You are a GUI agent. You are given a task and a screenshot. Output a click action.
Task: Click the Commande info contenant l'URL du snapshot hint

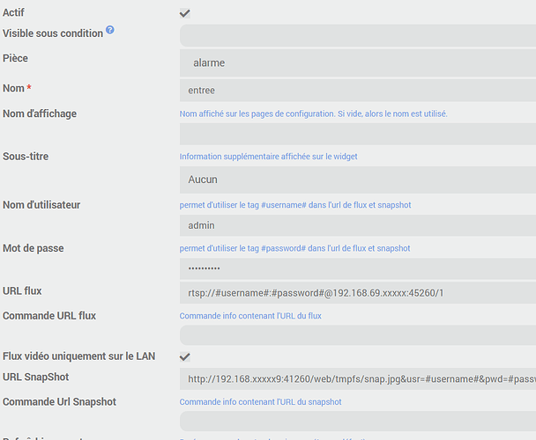click(x=260, y=402)
